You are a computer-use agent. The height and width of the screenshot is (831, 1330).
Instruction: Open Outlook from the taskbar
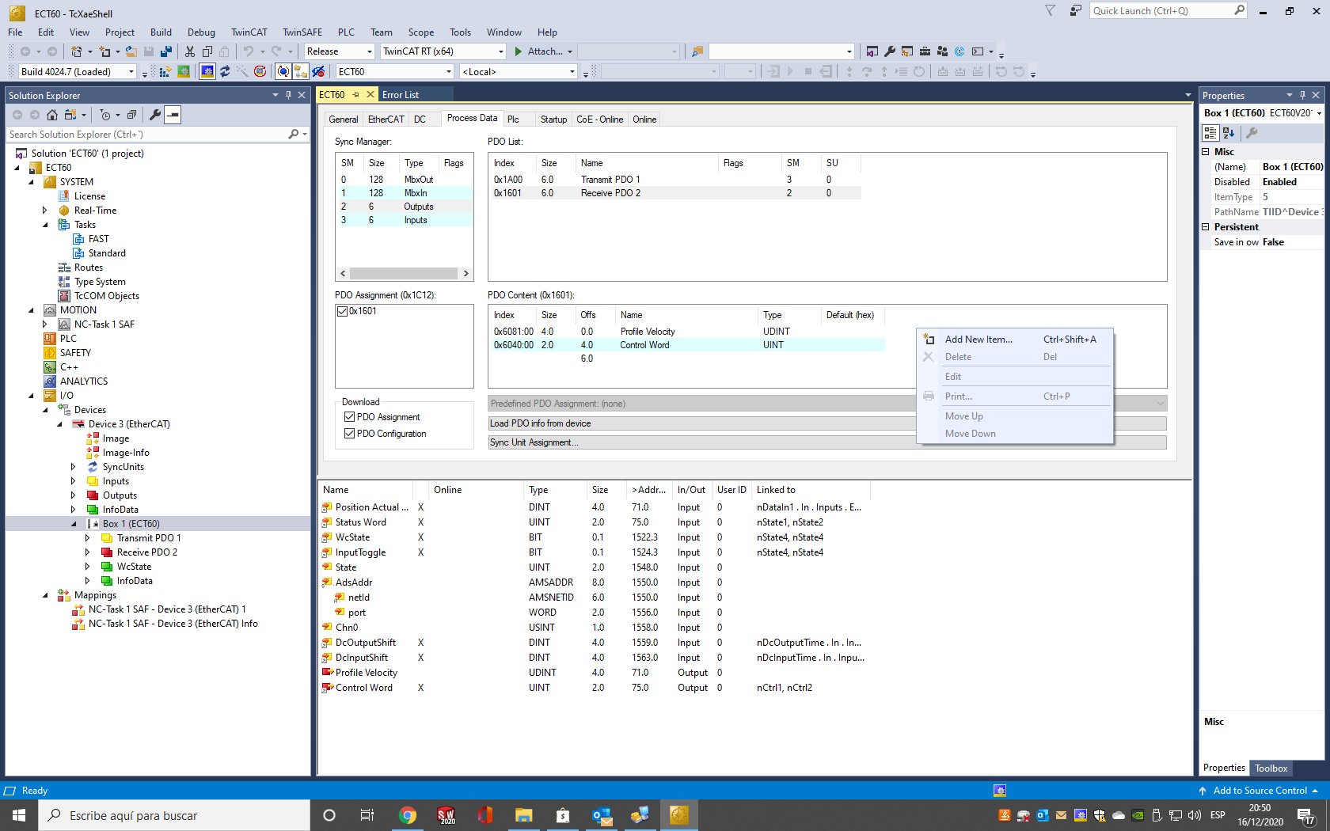pos(602,815)
